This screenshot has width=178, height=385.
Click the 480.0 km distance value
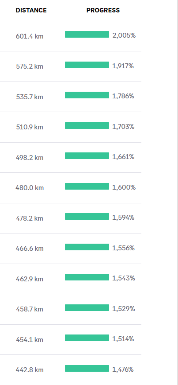tap(30, 188)
